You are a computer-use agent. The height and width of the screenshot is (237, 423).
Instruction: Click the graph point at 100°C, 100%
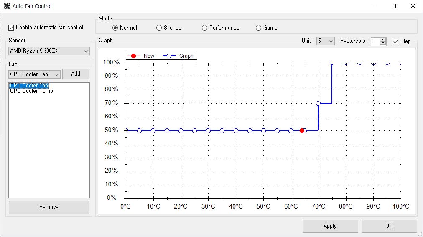coord(400,63)
